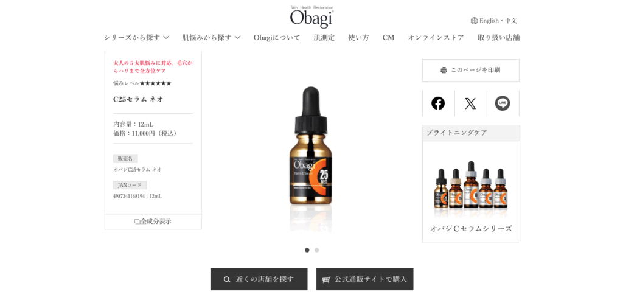The width and height of the screenshot is (623, 300).
Task: Open the 取り扱い店舗 page
Action: pos(499,37)
